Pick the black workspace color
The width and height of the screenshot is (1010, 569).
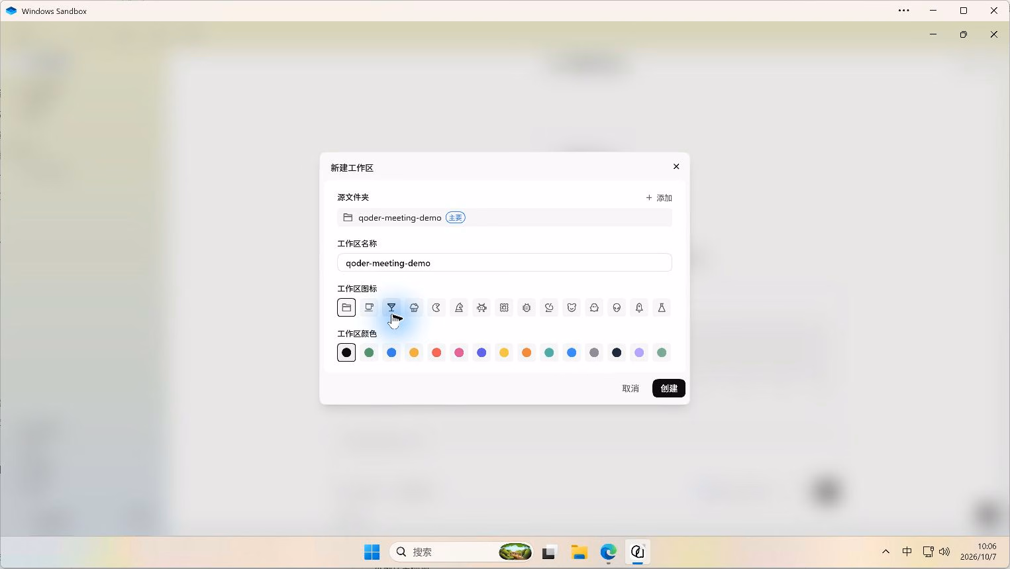pos(346,352)
